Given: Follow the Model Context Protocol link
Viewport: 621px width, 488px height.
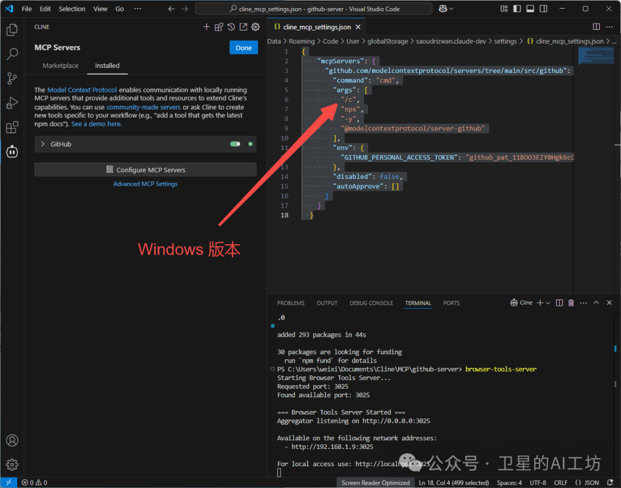Looking at the screenshot, I should pyautogui.click(x=82, y=90).
